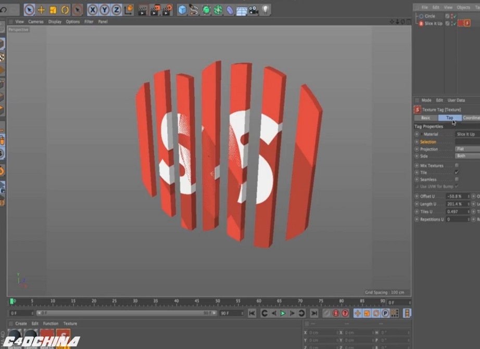The width and height of the screenshot is (480, 349).
Task: Switch the coordinate system icon
Action: pyautogui.click(x=129, y=9)
